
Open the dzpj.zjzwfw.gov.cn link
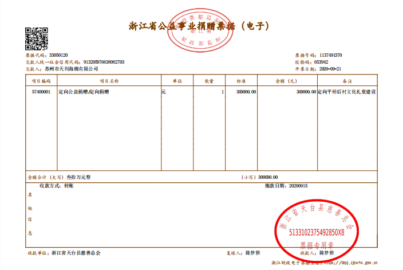point(351,263)
